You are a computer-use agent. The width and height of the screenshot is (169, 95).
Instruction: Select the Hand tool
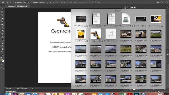(2, 49)
